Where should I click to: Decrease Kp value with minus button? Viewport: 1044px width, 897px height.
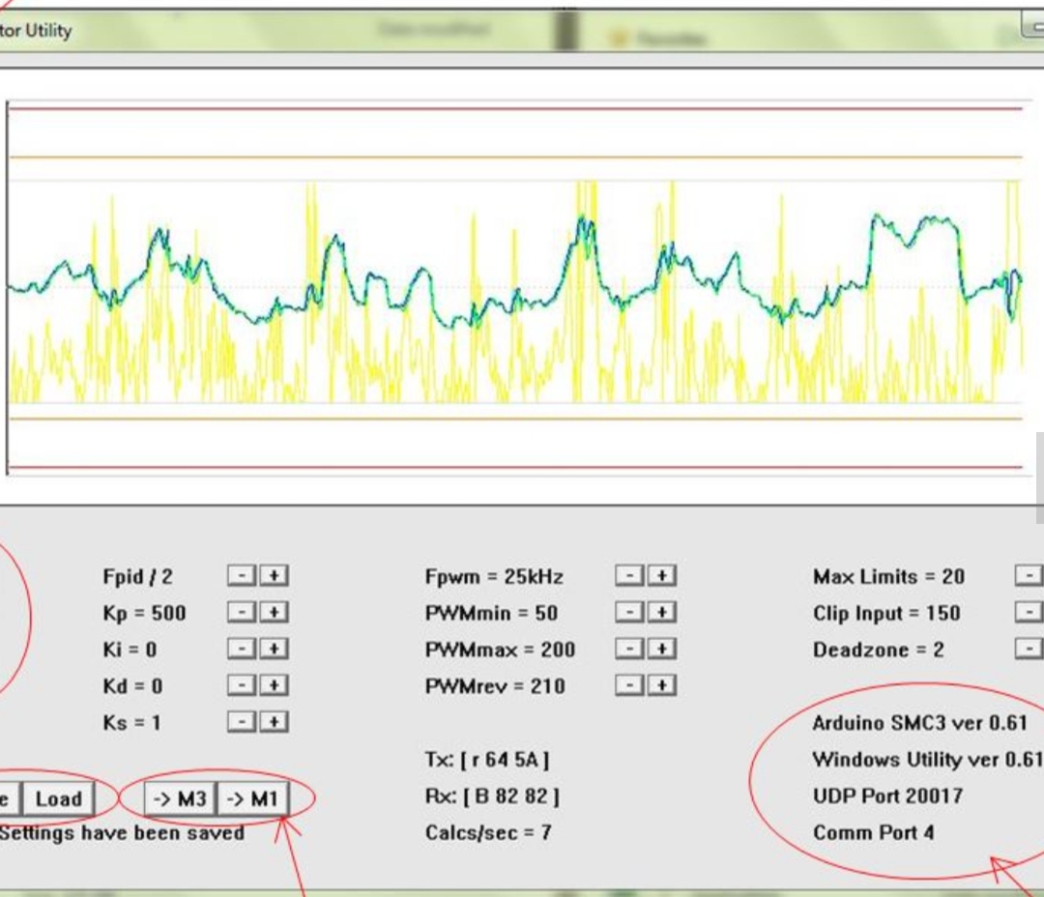click(242, 613)
